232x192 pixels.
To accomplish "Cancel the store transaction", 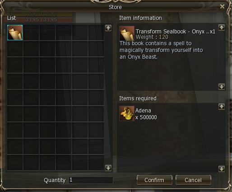I will (193, 180).
